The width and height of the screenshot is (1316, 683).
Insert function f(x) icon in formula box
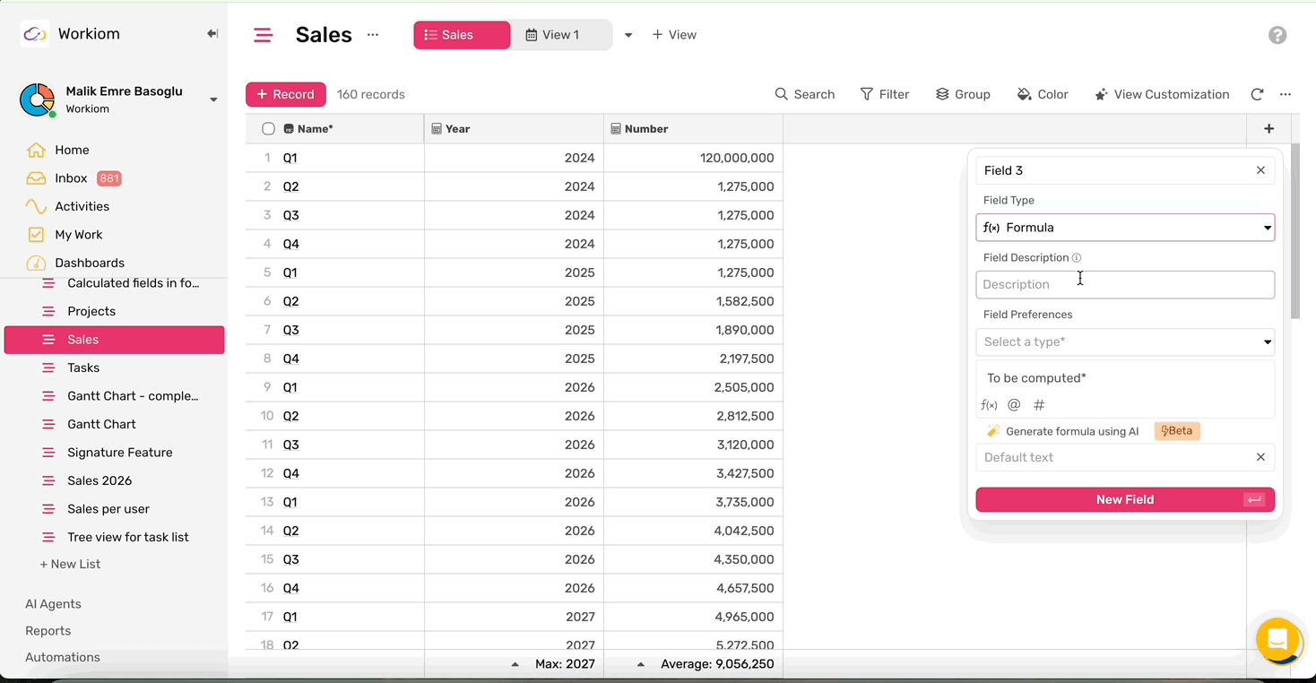990,405
